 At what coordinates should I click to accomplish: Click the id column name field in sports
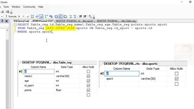click(122, 74)
